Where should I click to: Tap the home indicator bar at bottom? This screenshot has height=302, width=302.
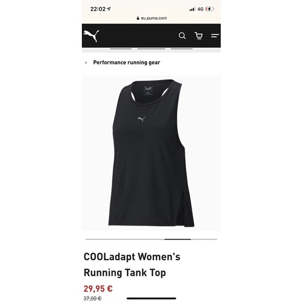pyautogui.click(x=152, y=298)
